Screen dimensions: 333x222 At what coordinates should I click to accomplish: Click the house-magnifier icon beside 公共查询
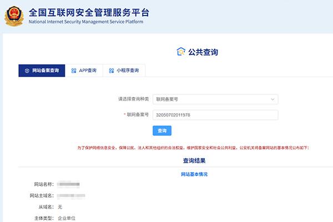click(180, 52)
